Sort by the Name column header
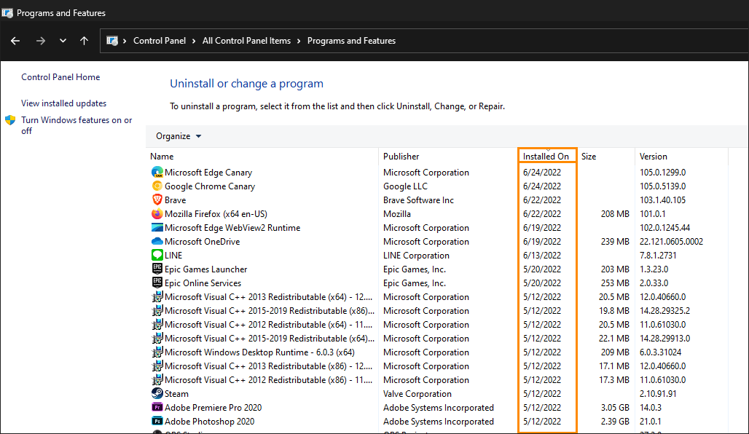749x434 pixels. click(x=162, y=157)
